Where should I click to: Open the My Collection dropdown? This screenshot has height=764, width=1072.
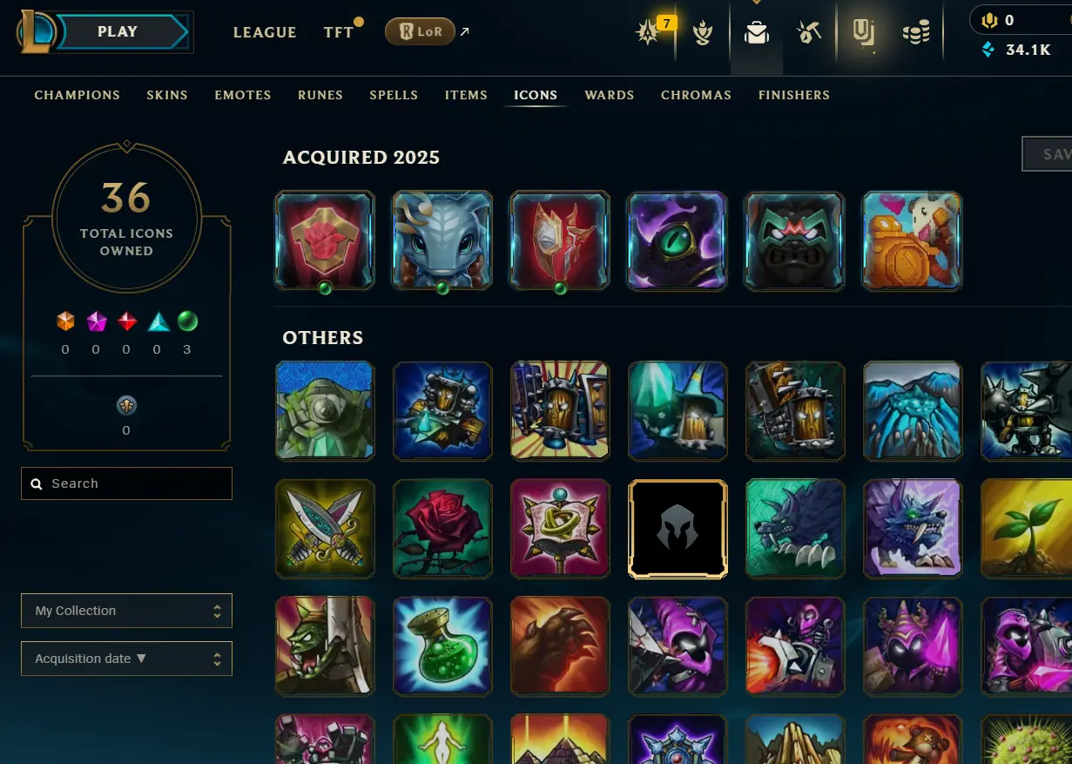coord(126,611)
